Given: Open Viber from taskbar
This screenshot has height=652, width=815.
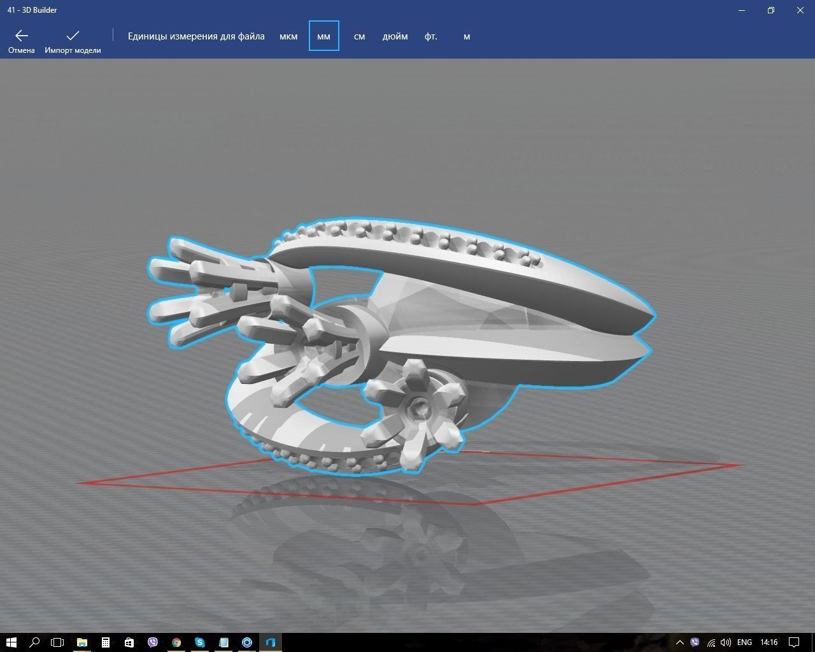Looking at the screenshot, I should 153,642.
